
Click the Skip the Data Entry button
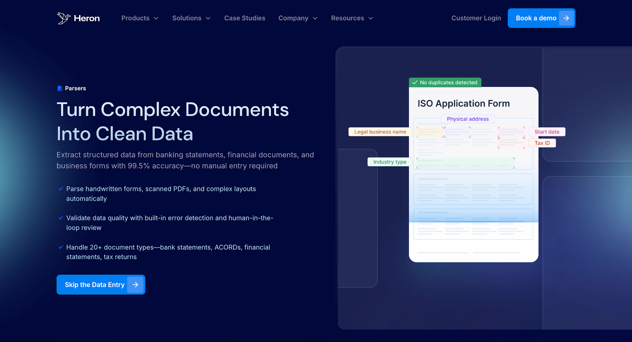(101, 284)
